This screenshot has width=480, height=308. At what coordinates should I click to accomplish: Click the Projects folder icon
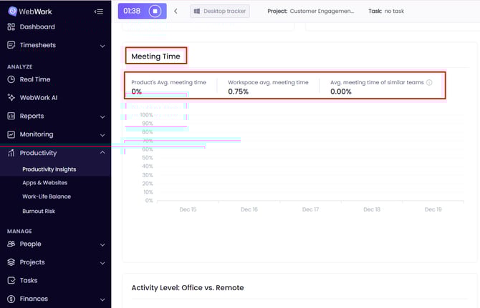click(x=11, y=262)
